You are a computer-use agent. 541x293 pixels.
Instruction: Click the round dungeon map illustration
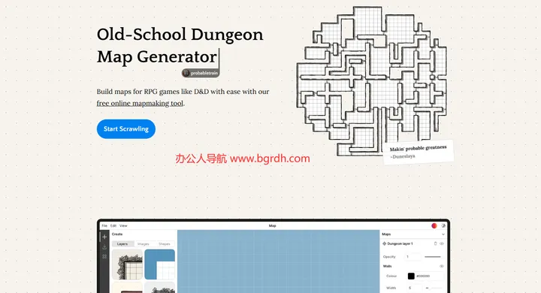pyautogui.click(x=372, y=81)
